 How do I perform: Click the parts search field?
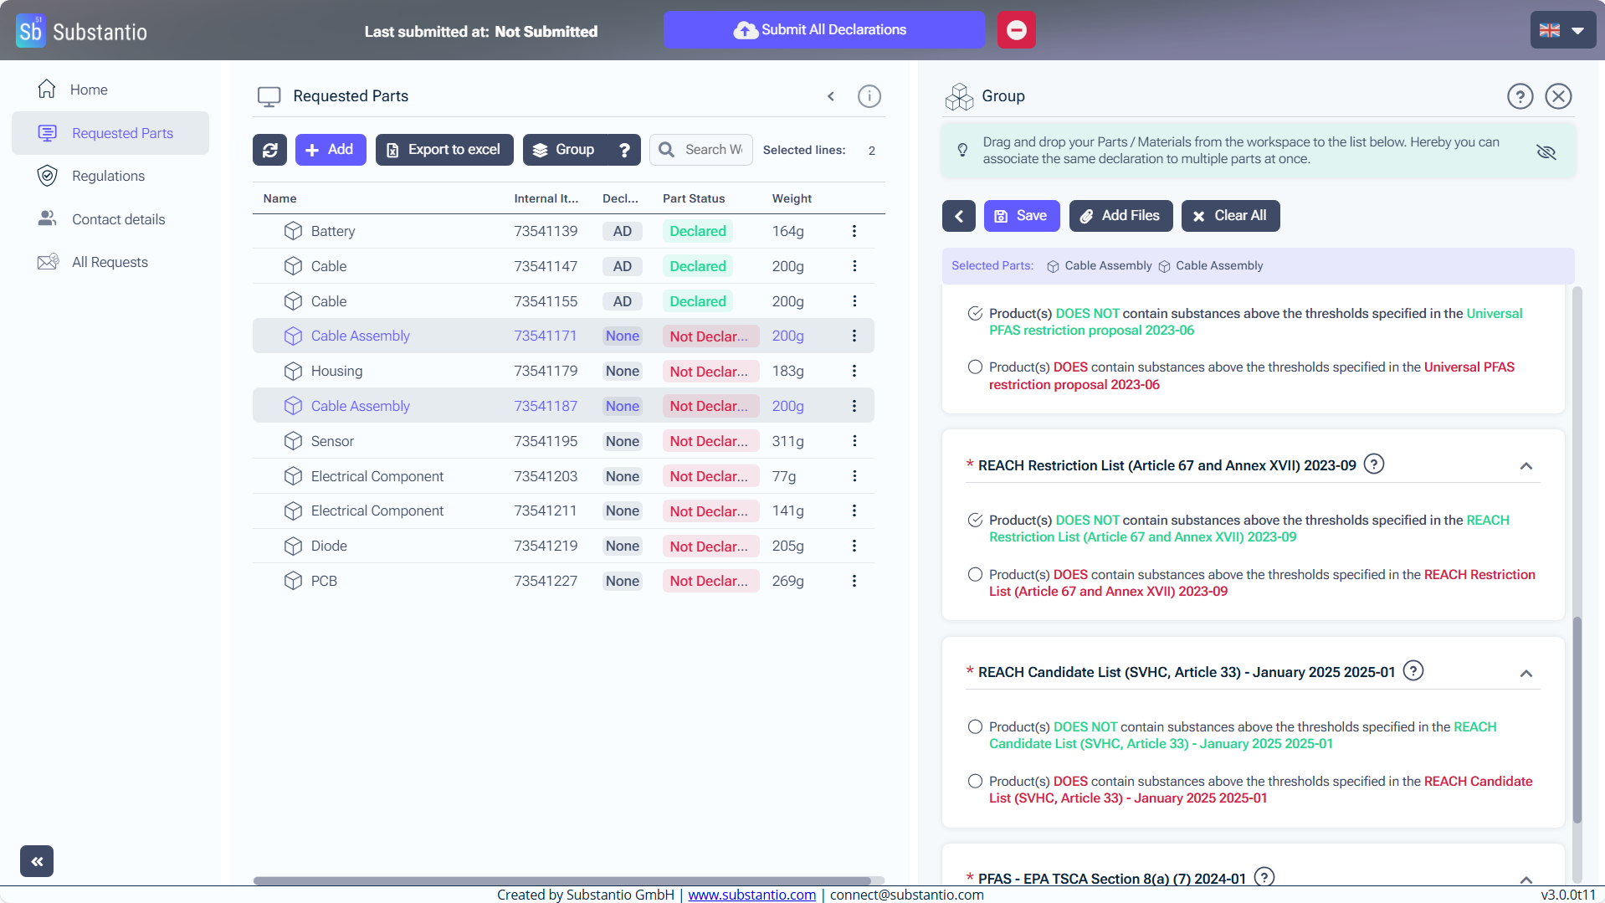tap(712, 150)
